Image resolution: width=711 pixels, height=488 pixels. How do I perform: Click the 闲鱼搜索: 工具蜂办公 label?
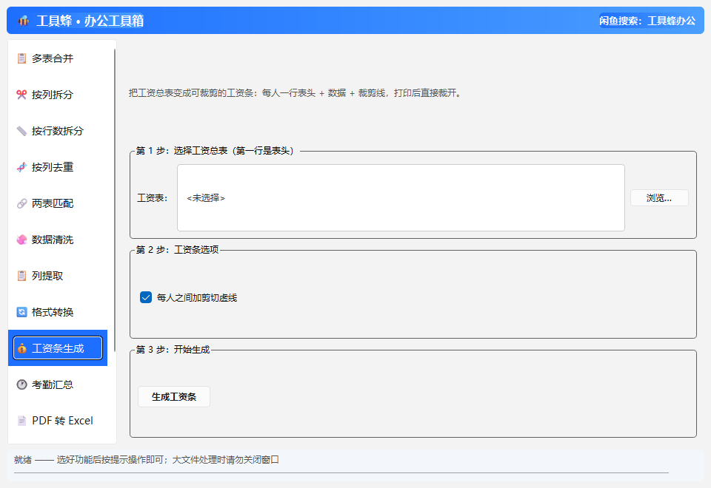[647, 21]
